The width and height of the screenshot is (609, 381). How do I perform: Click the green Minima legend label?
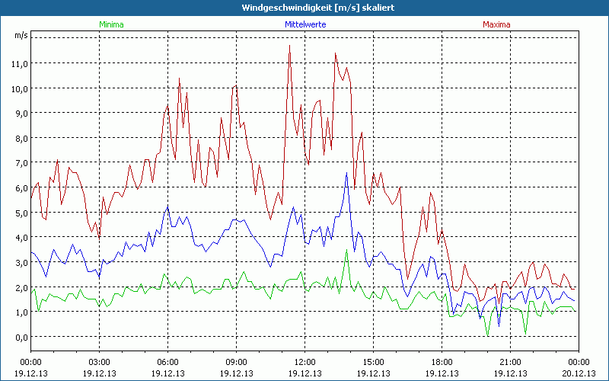[x=111, y=24]
